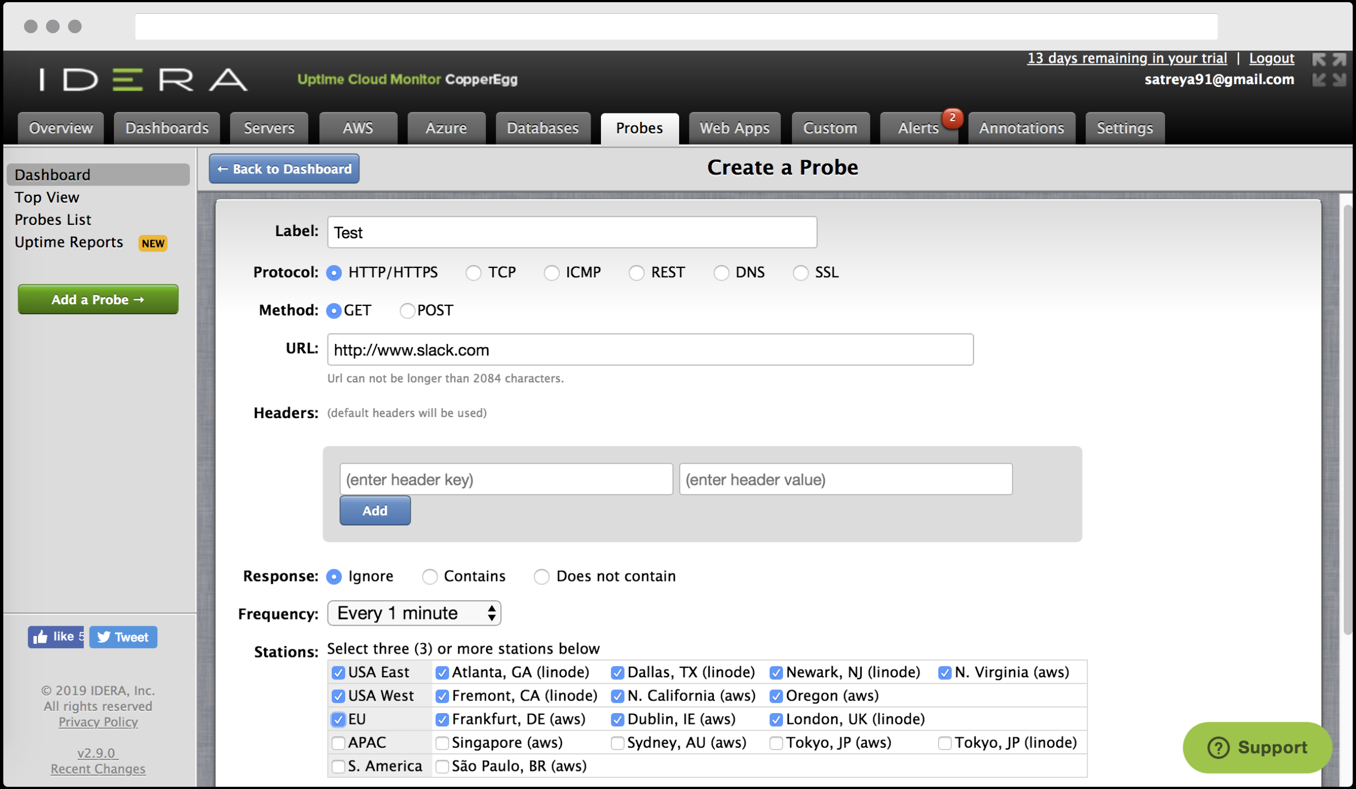
Task: Click the Add header button
Action: tap(375, 511)
